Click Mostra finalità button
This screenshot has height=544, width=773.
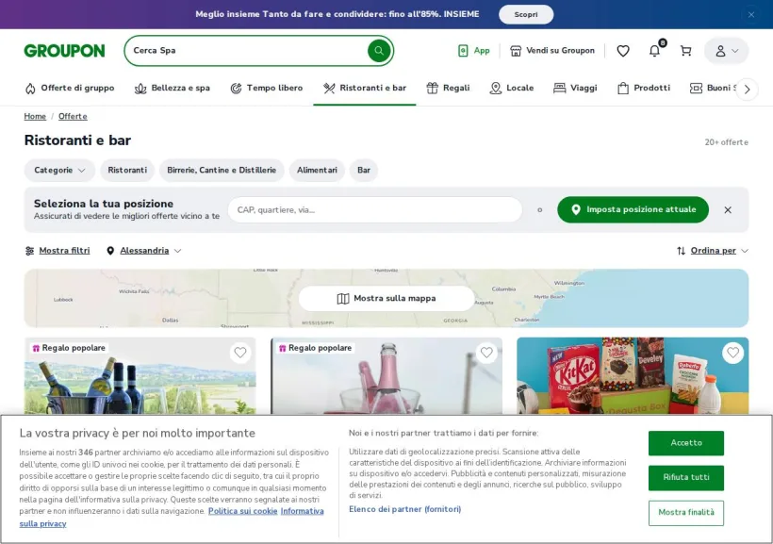[x=685, y=513]
